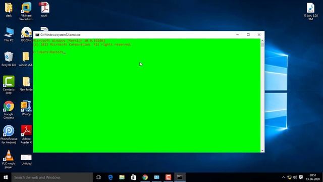Open the volume control tray icon
The height and width of the screenshot is (182, 323).
pos(295,177)
